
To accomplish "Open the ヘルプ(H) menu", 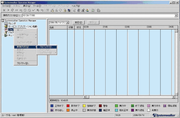I will point(76,6).
